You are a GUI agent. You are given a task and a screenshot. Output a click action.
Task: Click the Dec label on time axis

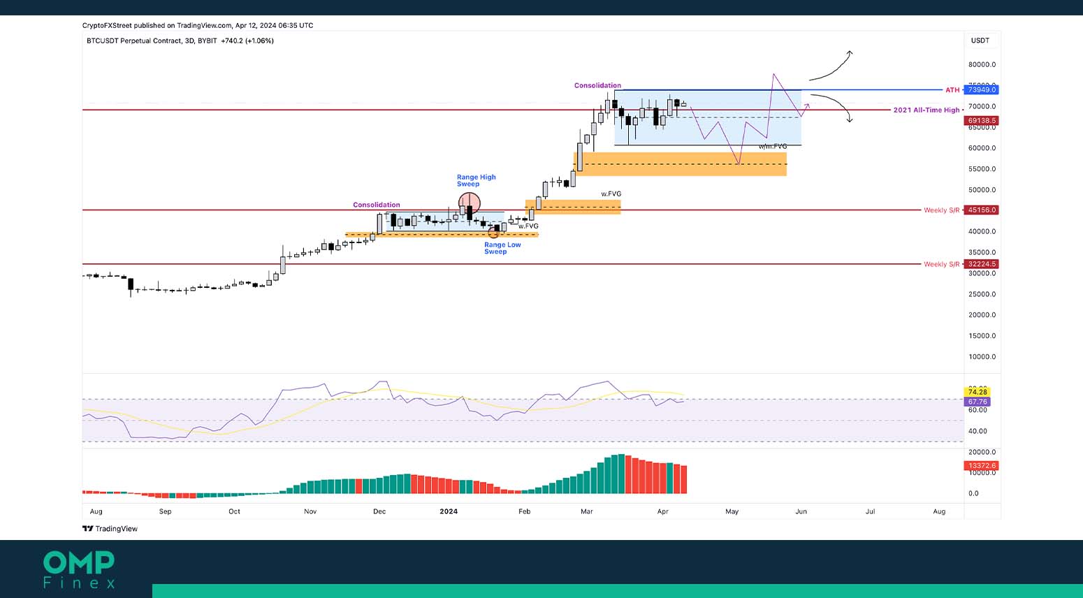tap(379, 511)
